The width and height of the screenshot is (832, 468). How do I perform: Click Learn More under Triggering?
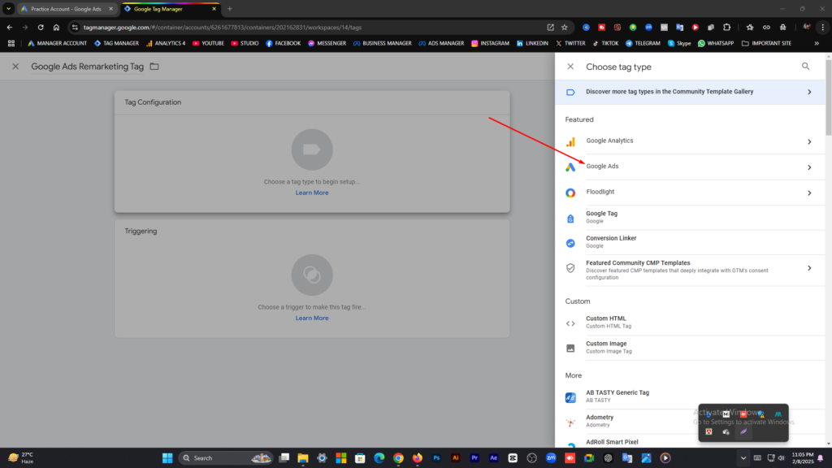point(312,318)
